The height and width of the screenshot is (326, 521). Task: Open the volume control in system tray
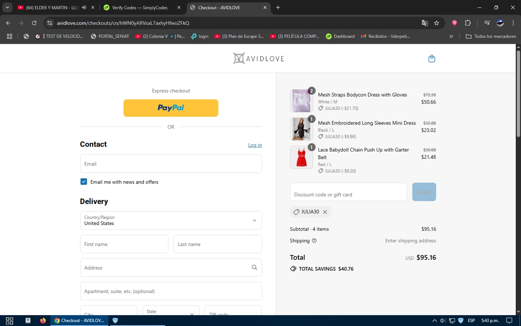point(443,320)
